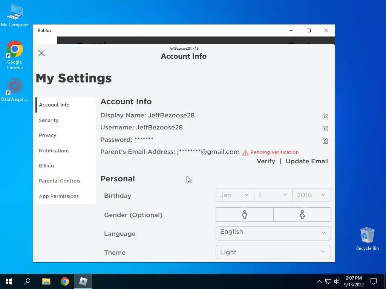The width and height of the screenshot is (386, 289).
Task: Expand the Language dropdown set to English
Action: [x=273, y=233]
